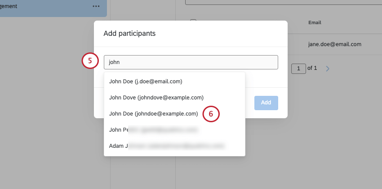Click the Email column header
This screenshot has width=382, height=189.
tap(315, 22)
